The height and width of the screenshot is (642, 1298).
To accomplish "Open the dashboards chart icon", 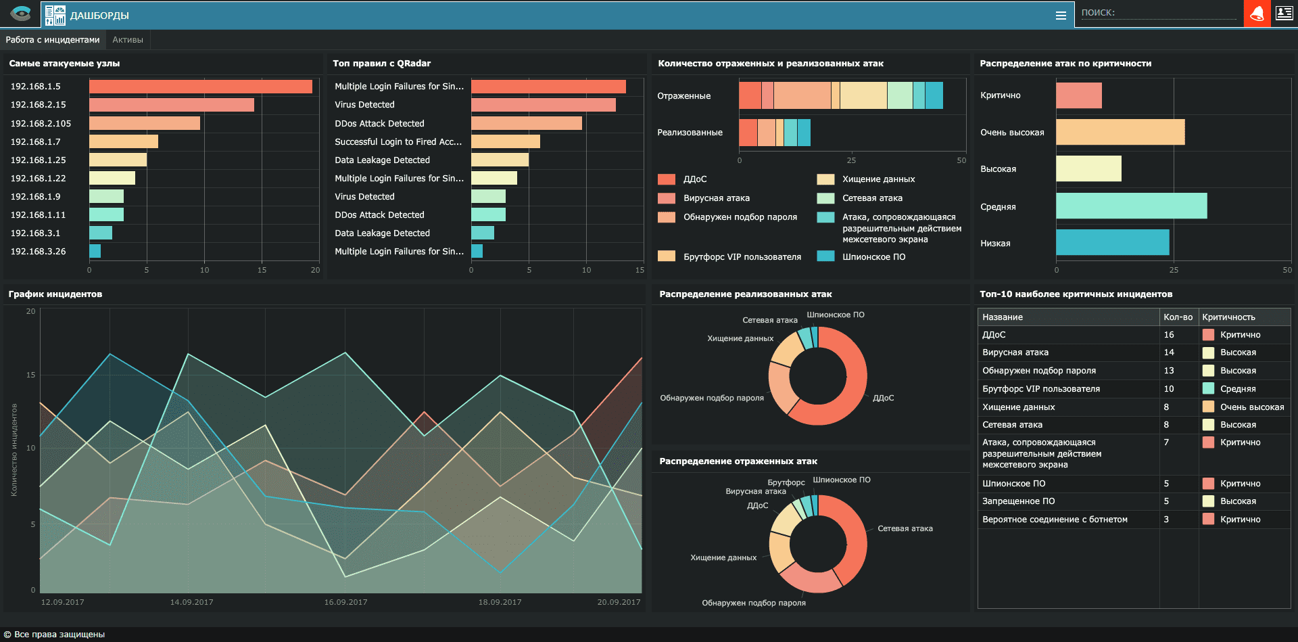I will pos(55,15).
